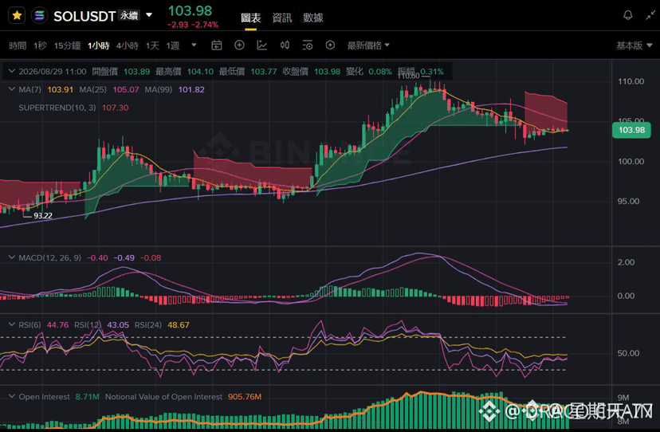660x432 pixels.
Task: Collapse the fullscreen chart view icon
Action: coord(650,16)
